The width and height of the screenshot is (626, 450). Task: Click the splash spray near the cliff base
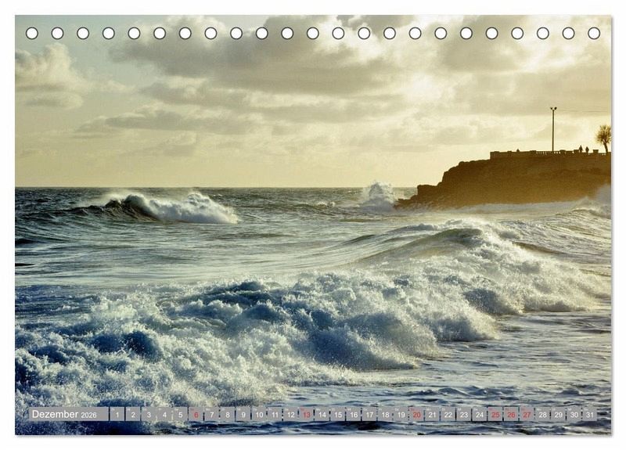(378, 195)
